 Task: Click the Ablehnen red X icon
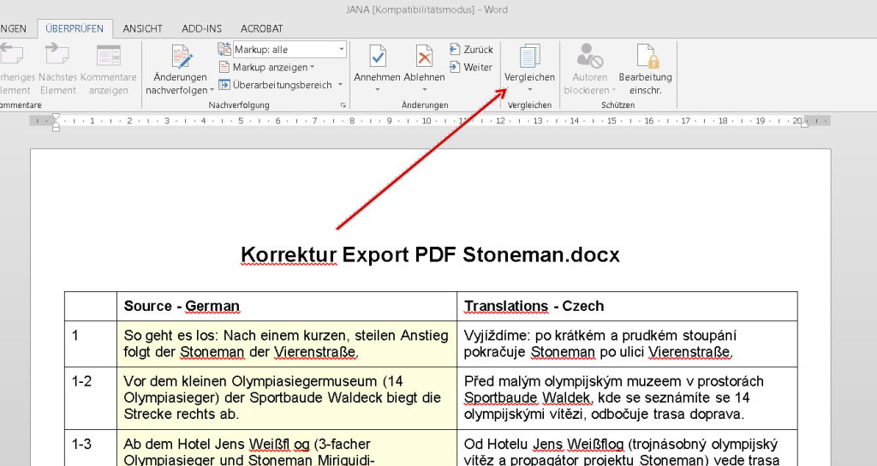[x=424, y=57]
